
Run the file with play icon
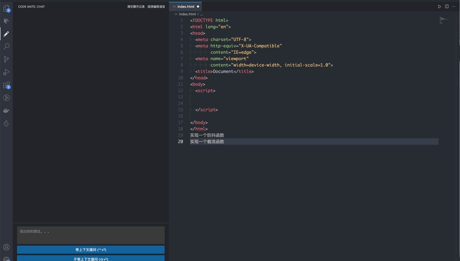[440, 6]
